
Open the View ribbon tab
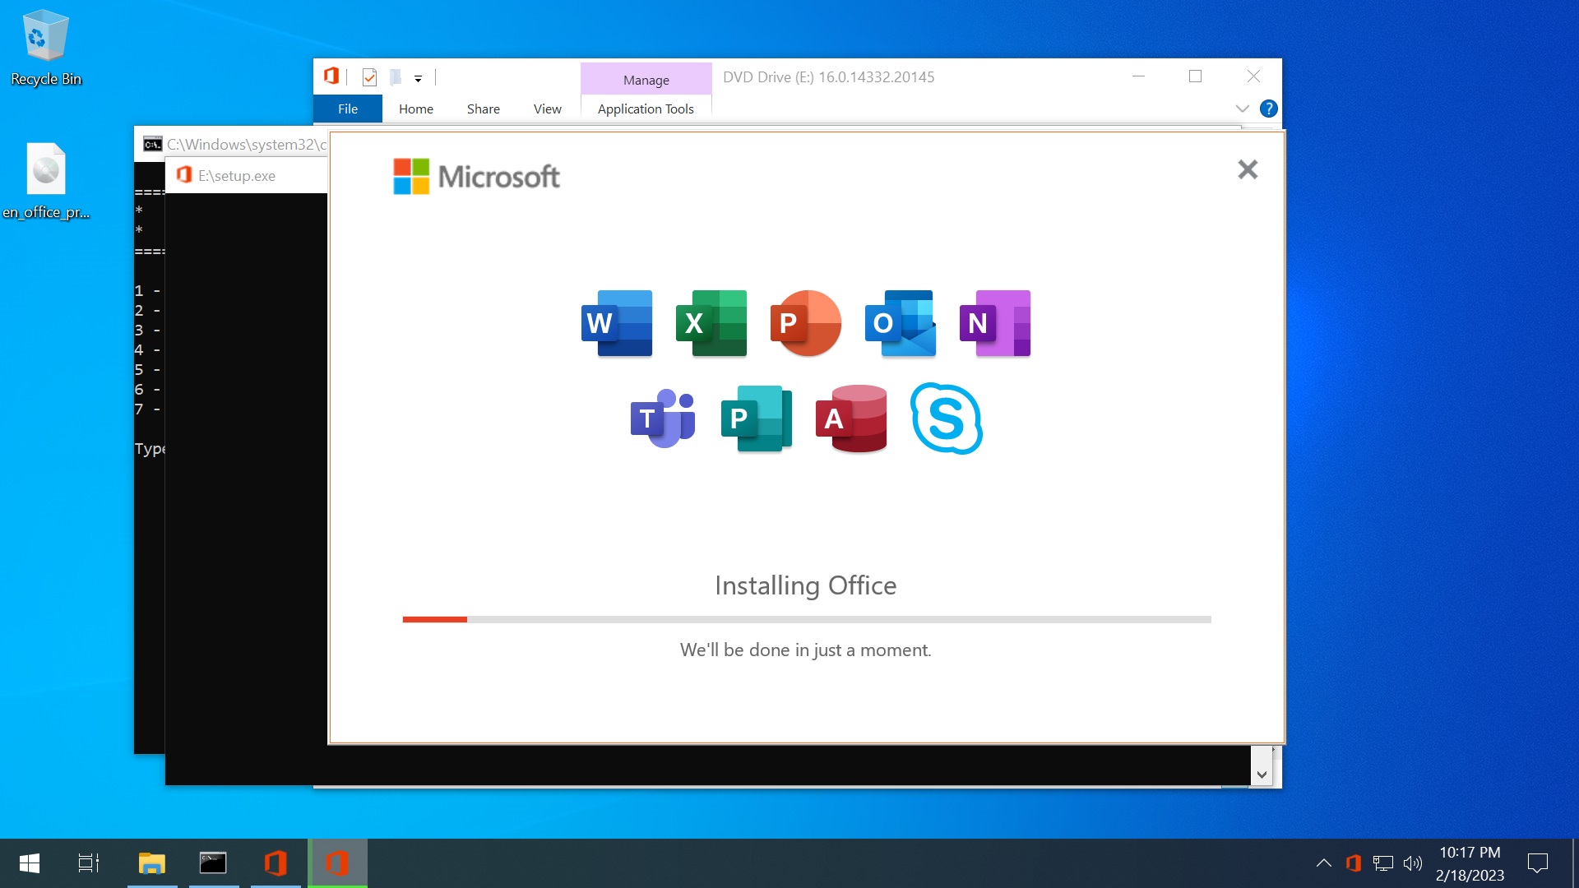point(548,109)
